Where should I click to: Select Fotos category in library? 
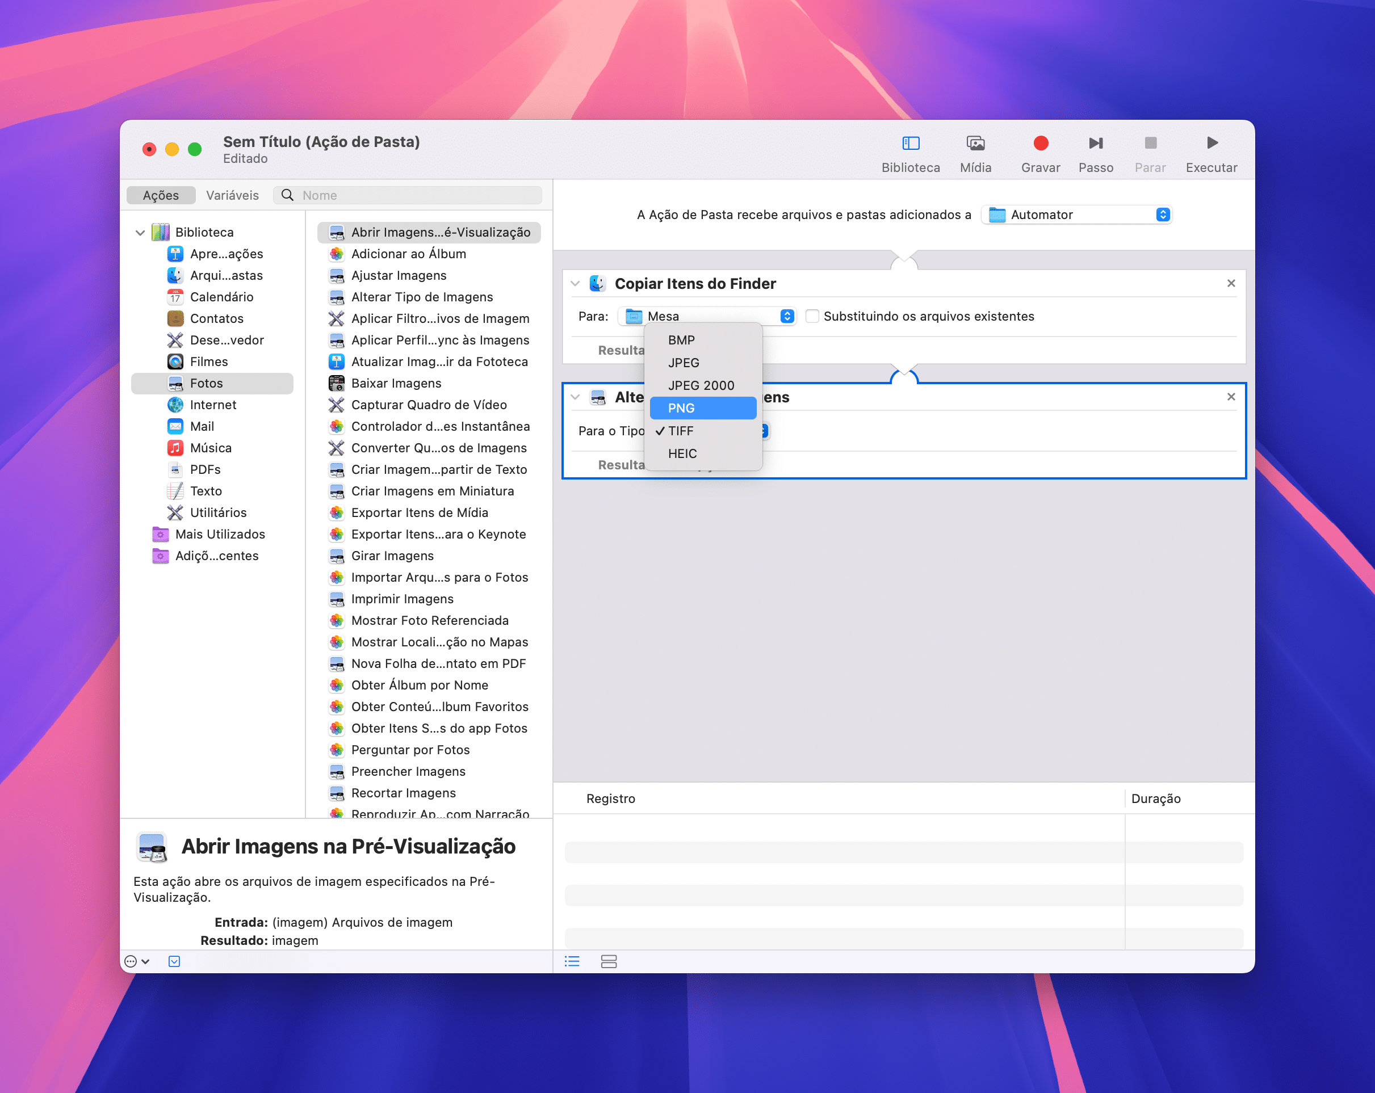pyautogui.click(x=212, y=383)
